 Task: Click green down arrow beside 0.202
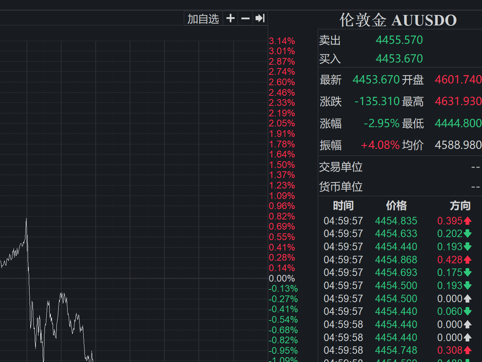[467, 234]
